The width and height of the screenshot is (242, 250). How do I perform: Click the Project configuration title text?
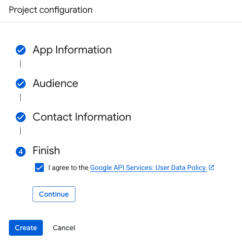coord(51,10)
